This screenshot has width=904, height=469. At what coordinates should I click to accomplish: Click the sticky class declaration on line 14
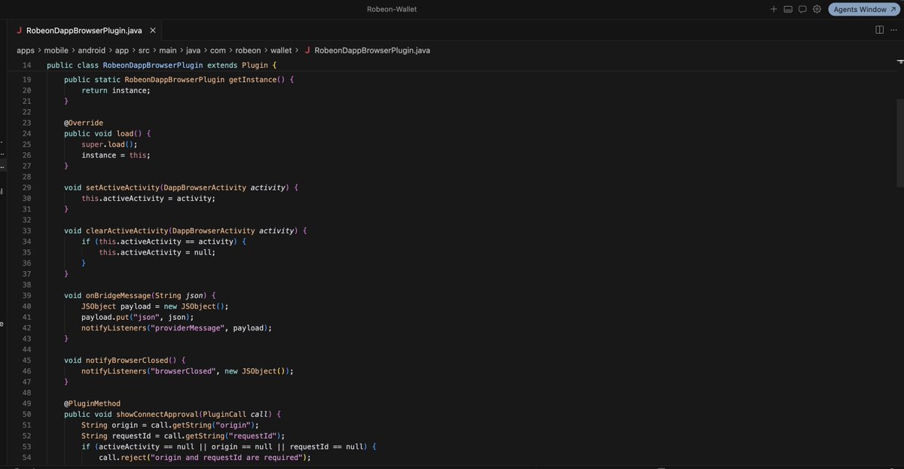(x=162, y=65)
